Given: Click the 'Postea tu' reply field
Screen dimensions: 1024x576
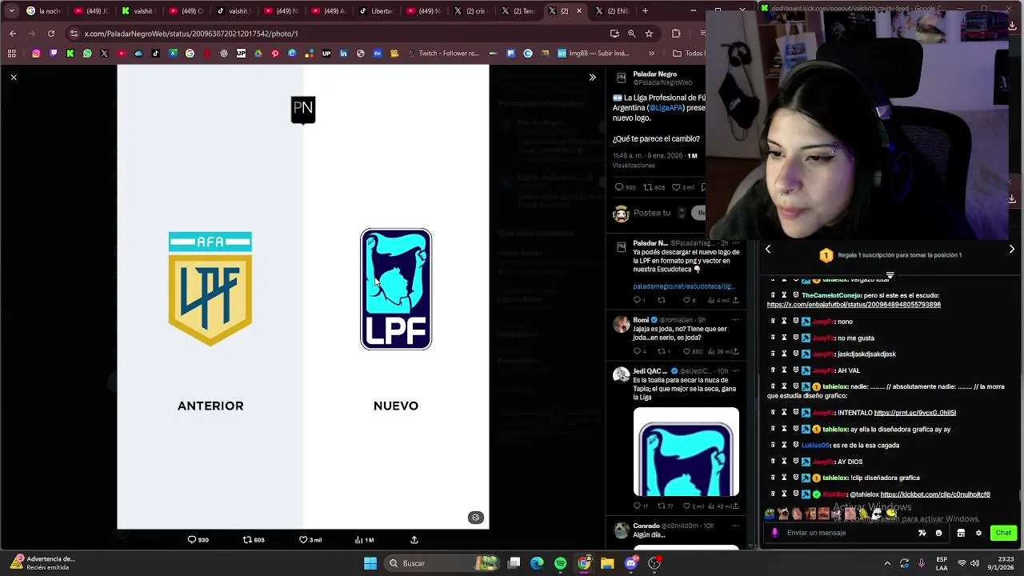Looking at the screenshot, I should [x=652, y=213].
